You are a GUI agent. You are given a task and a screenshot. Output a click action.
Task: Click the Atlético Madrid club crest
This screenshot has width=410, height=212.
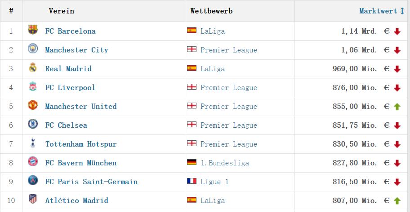(33, 200)
